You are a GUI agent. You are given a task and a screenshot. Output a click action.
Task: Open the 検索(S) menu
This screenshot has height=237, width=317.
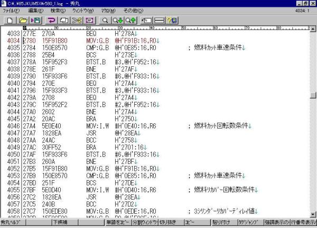58,11
